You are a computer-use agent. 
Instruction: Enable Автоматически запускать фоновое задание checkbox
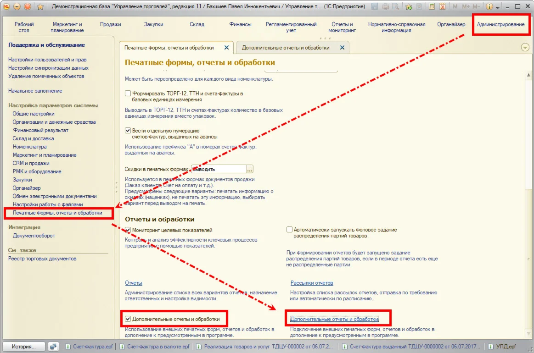(x=289, y=230)
